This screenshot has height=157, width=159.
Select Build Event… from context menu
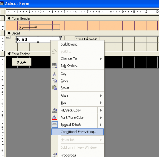coord(78,44)
